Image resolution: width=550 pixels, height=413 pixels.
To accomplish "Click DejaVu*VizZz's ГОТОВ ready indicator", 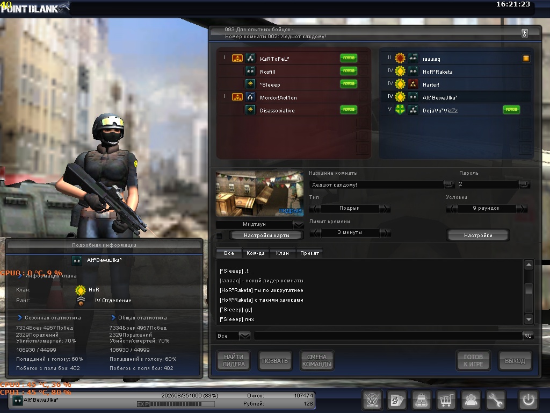I will coord(511,110).
